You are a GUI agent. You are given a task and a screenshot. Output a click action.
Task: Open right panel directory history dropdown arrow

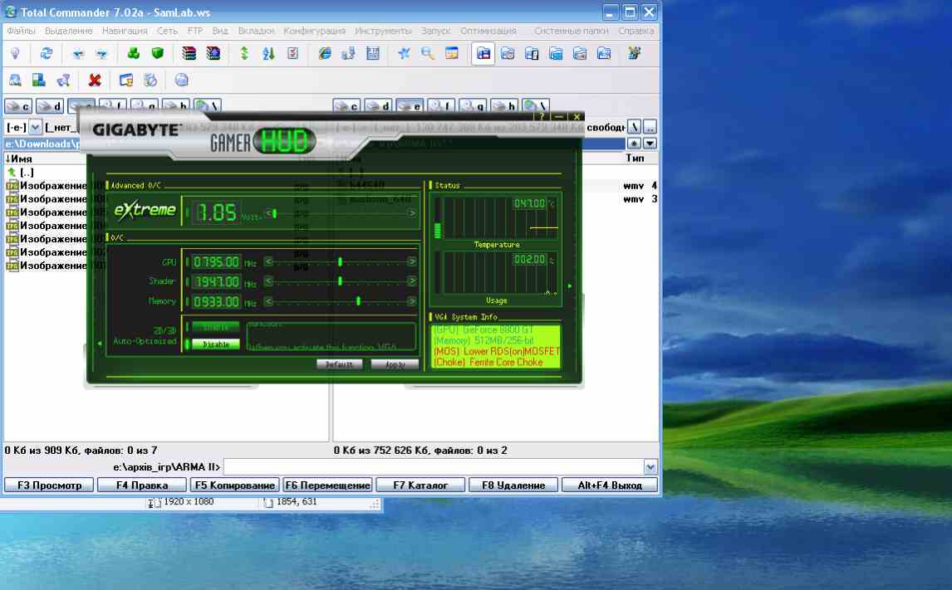click(650, 144)
